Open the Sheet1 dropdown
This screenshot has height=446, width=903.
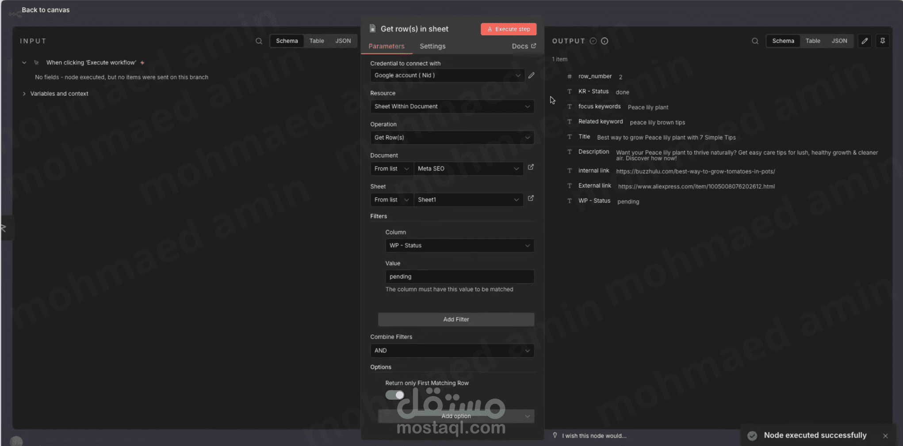[x=468, y=200]
